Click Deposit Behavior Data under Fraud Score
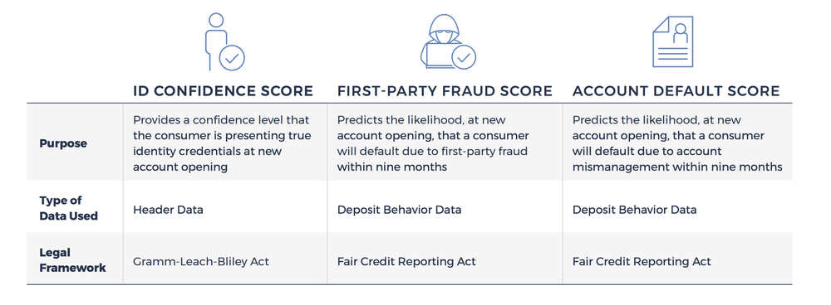The width and height of the screenshot is (831, 305). pyautogui.click(x=399, y=210)
